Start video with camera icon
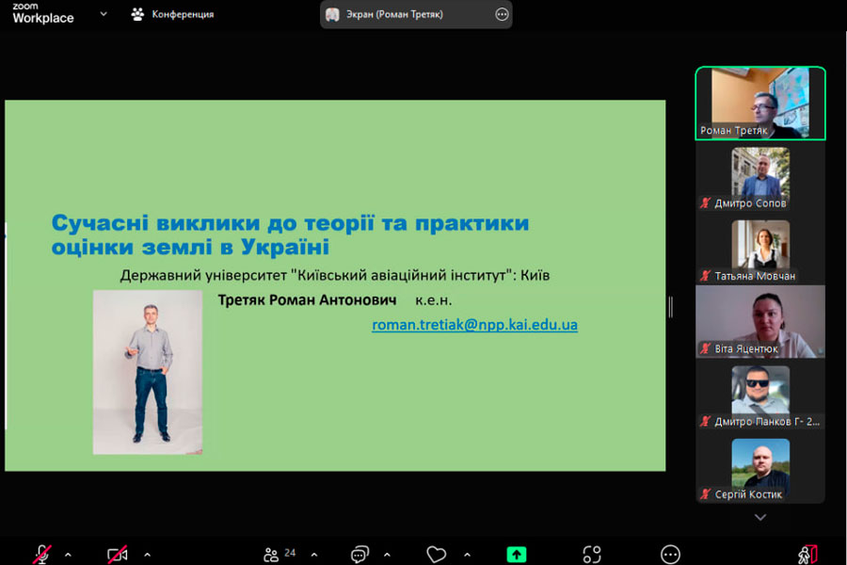Screen dimensions: 847x565 (118, 555)
